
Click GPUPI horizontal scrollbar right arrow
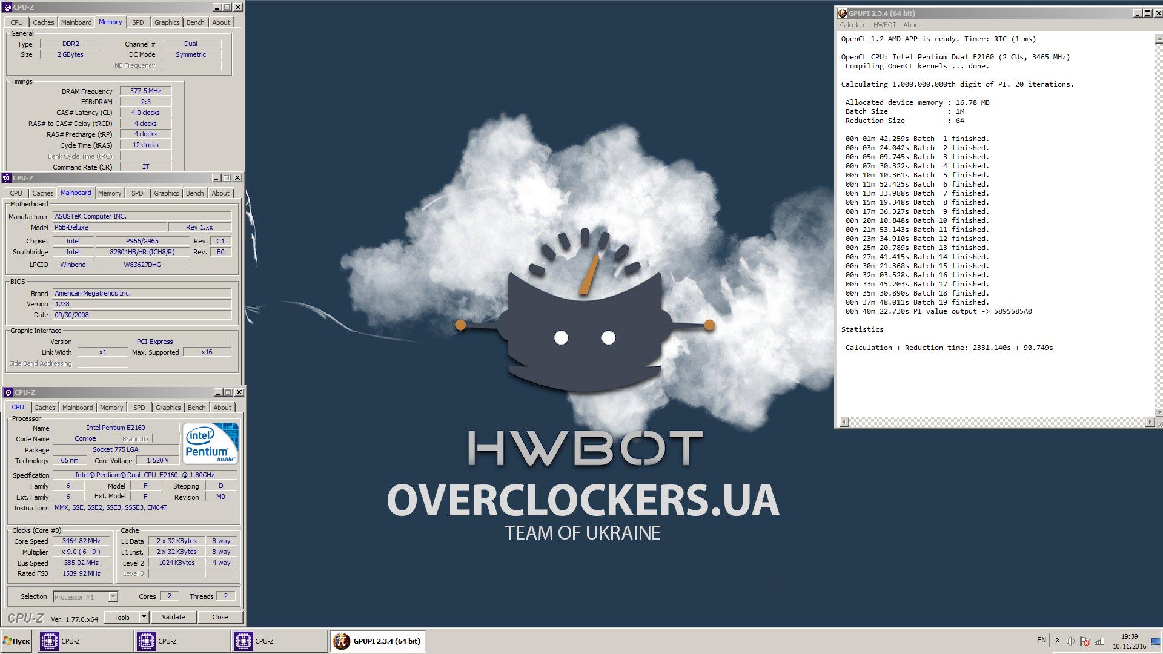pyautogui.click(x=1150, y=421)
